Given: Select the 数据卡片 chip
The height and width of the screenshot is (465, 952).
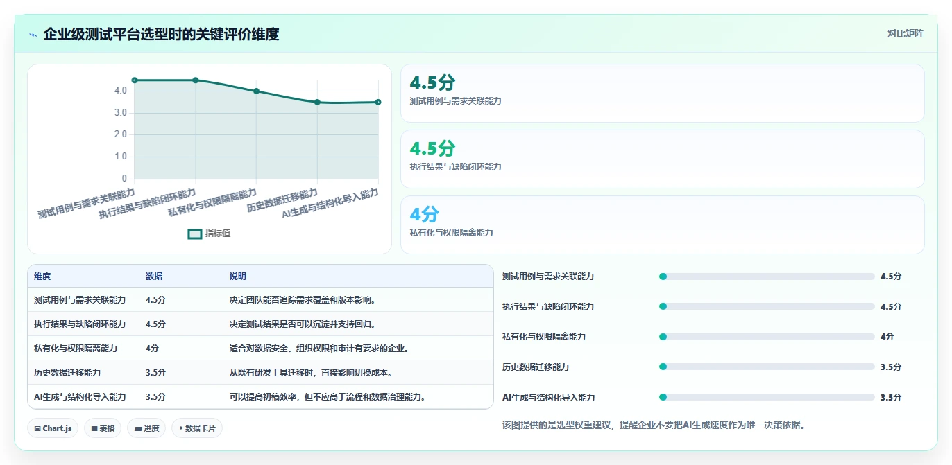Looking at the screenshot, I should point(197,428).
